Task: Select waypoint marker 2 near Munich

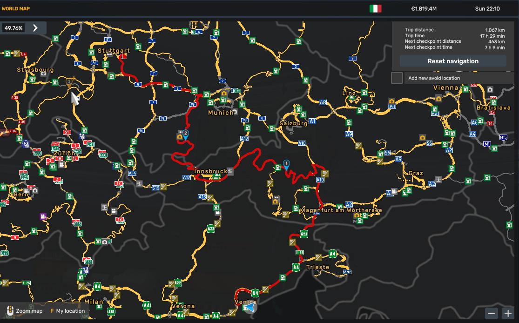Action: click(185, 134)
